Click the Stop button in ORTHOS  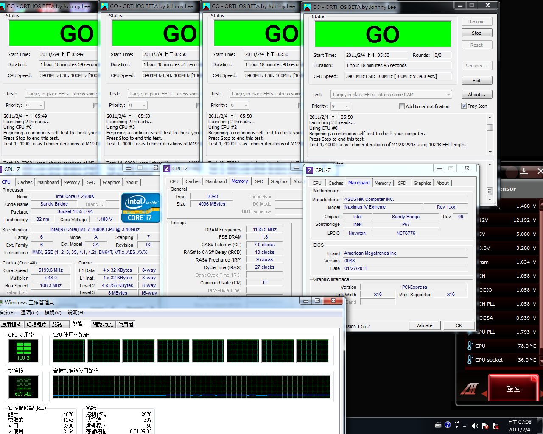coord(476,33)
